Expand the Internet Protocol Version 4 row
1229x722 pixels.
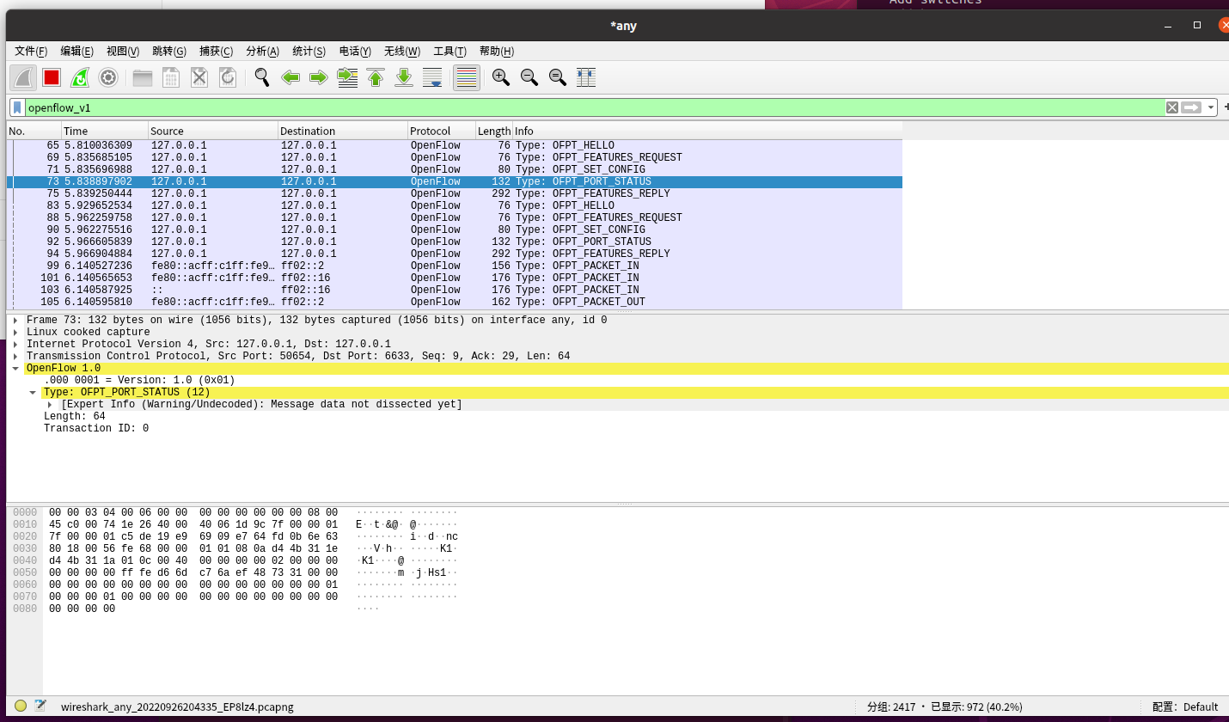16,344
